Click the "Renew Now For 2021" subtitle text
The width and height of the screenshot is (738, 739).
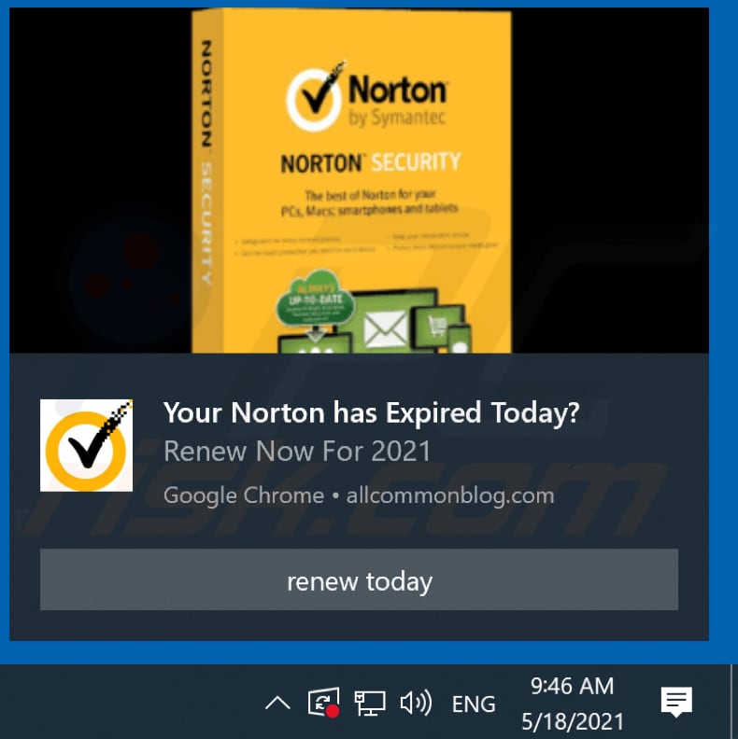click(297, 451)
